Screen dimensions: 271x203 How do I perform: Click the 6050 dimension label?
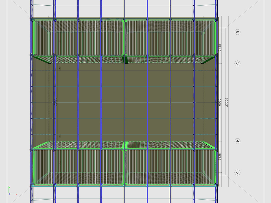pyautogui.click(x=220, y=102)
